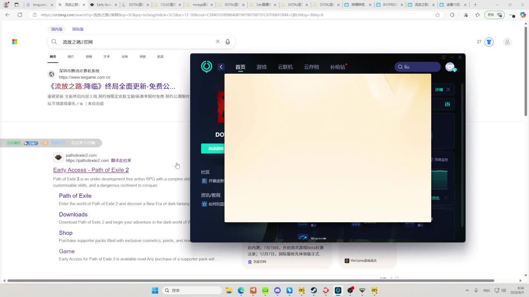Viewport: 529px width, 297px height.
Task: Open the 游戏 tab in accelerator
Action: (x=262, y=67)
